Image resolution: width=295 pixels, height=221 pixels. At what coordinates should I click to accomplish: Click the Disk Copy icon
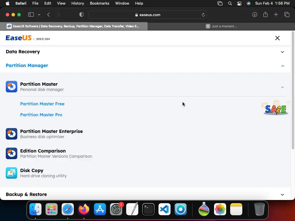click(12, 173)
